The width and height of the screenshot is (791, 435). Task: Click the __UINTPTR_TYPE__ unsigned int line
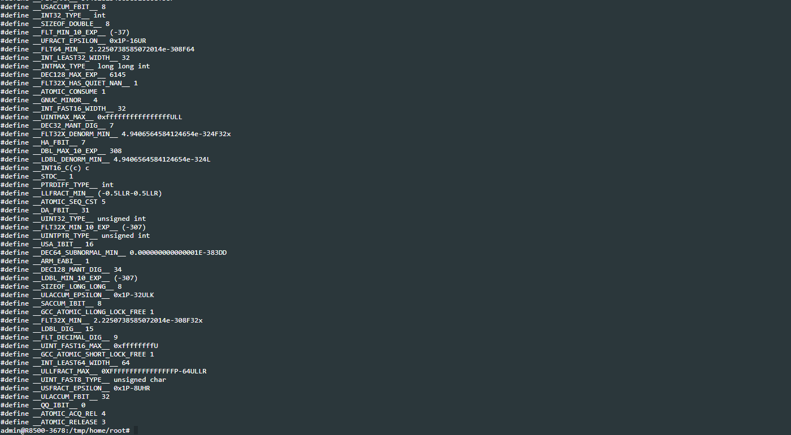pos(75,236)
